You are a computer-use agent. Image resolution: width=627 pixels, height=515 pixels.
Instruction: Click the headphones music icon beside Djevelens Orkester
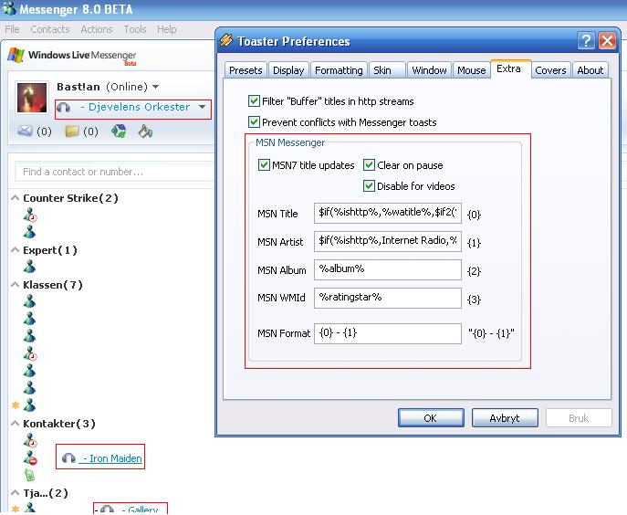pyautogui.click(x=63, y=107)
